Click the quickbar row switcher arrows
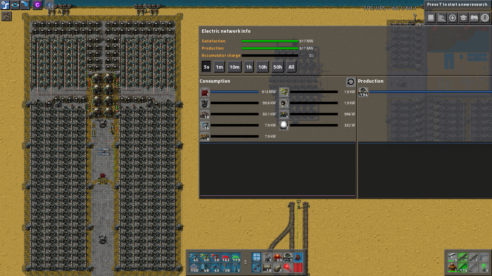Image resolution: width=492 pixels, height=276 pixels. [x=246, y=262]
